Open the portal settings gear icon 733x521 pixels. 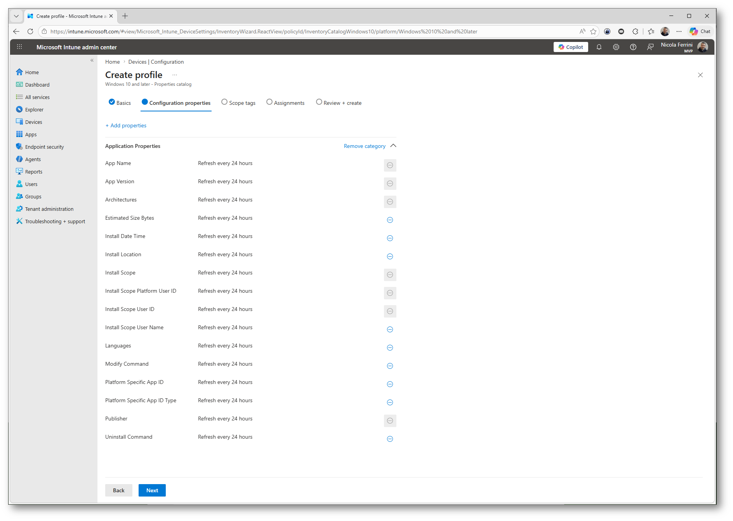[616, 47]
